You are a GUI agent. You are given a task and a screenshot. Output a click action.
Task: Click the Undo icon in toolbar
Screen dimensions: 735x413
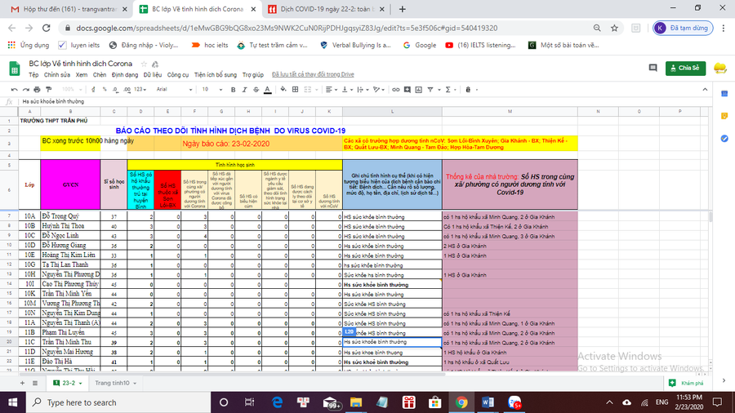click(x=14, y=89)
